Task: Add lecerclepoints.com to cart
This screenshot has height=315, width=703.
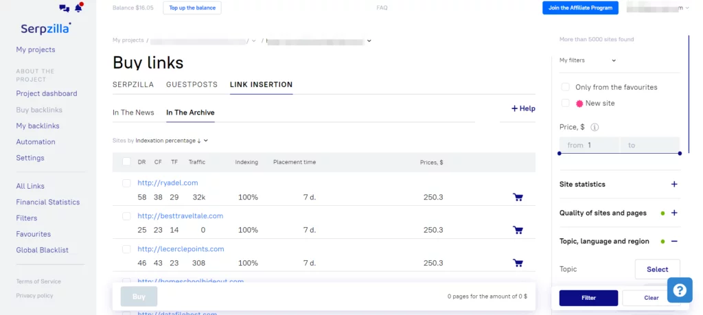Action: [518, 263]
